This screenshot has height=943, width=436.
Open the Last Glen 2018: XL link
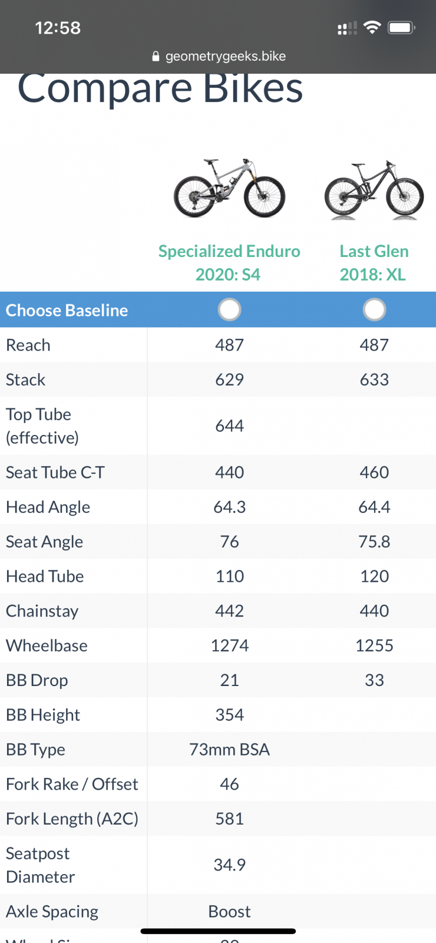pos(374,263)
